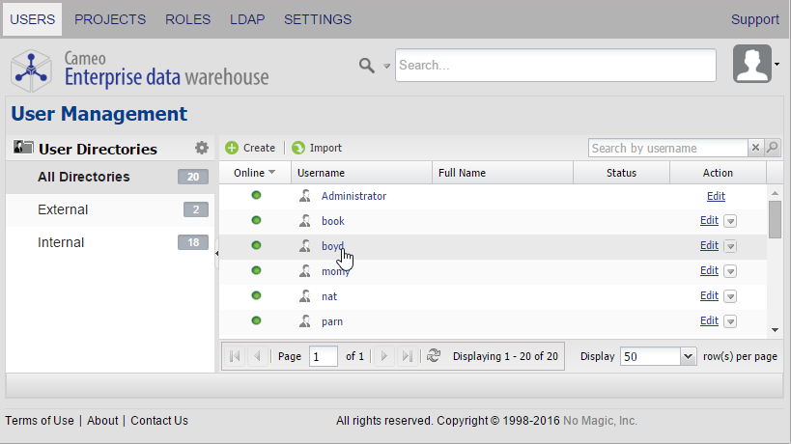Click the green Create user icon
The image size is (791, 444).
[x=232, y=148]
